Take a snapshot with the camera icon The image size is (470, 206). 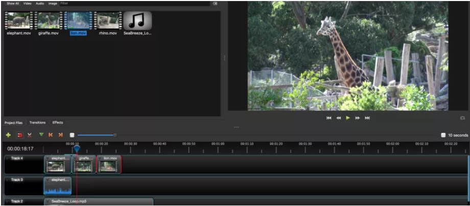pos(462,118)
